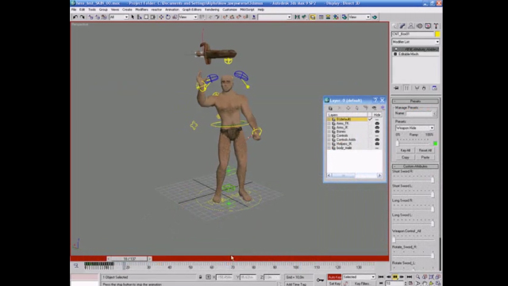Collapse the Presets rollout
Image resolution: width=508 pixels, height=286 pixels.
click(416, 101)
